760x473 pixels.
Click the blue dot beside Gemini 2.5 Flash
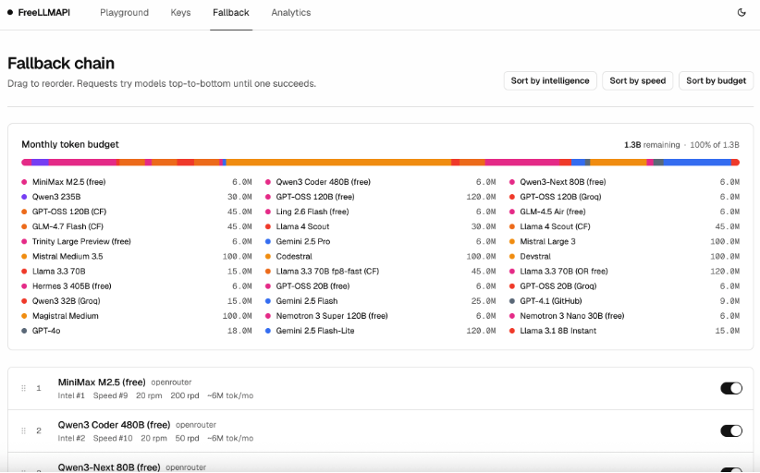coord(268,301)
